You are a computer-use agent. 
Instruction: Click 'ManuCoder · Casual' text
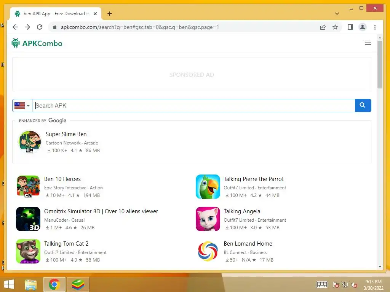click(64, 220)
